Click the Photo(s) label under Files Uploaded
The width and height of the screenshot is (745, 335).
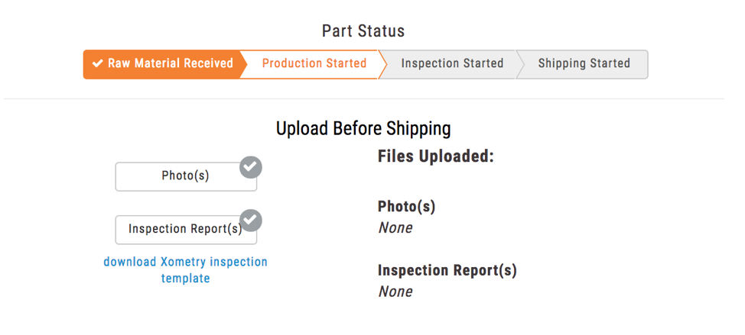pyautogui.click(x=406, y=207)
